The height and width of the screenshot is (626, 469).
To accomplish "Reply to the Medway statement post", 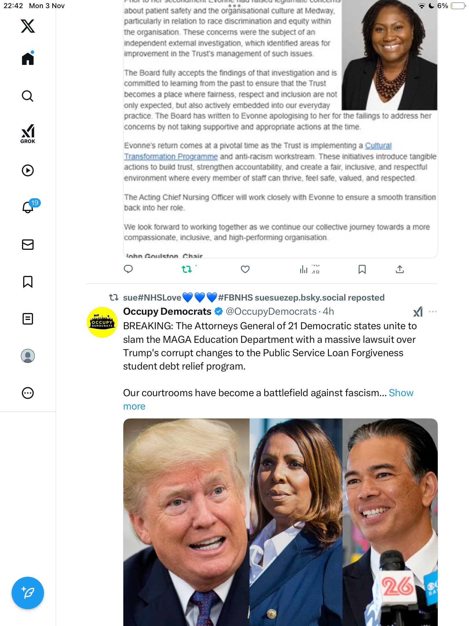I will point(128,269).
